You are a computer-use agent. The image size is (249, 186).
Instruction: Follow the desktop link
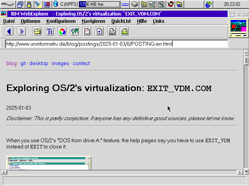39,64
